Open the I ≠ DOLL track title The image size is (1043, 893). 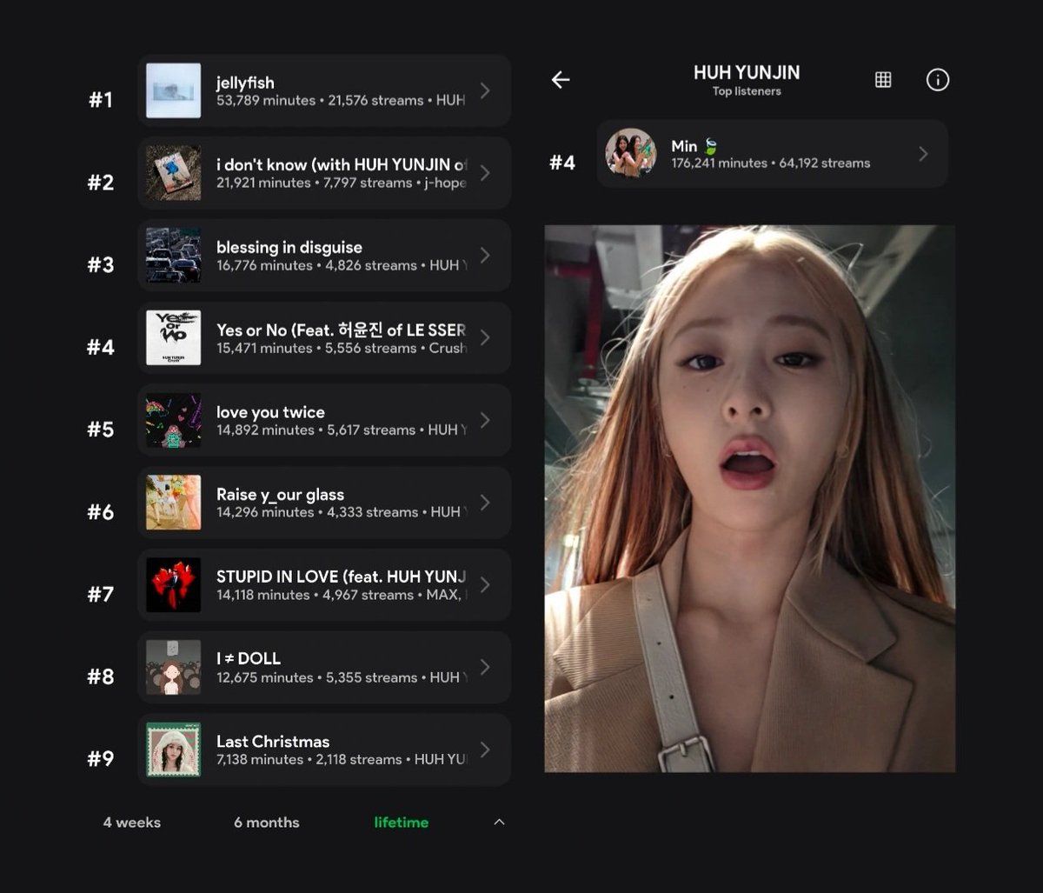tap(249, 658)
